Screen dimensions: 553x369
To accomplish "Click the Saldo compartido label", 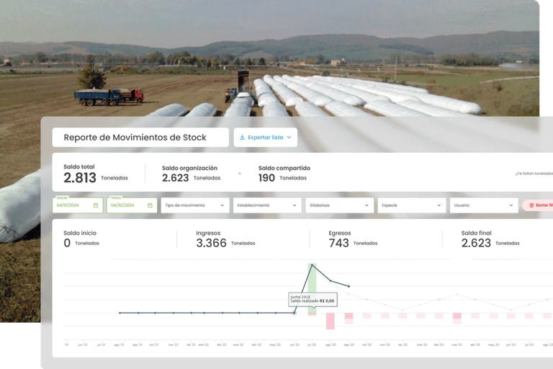I will point(284,168).
